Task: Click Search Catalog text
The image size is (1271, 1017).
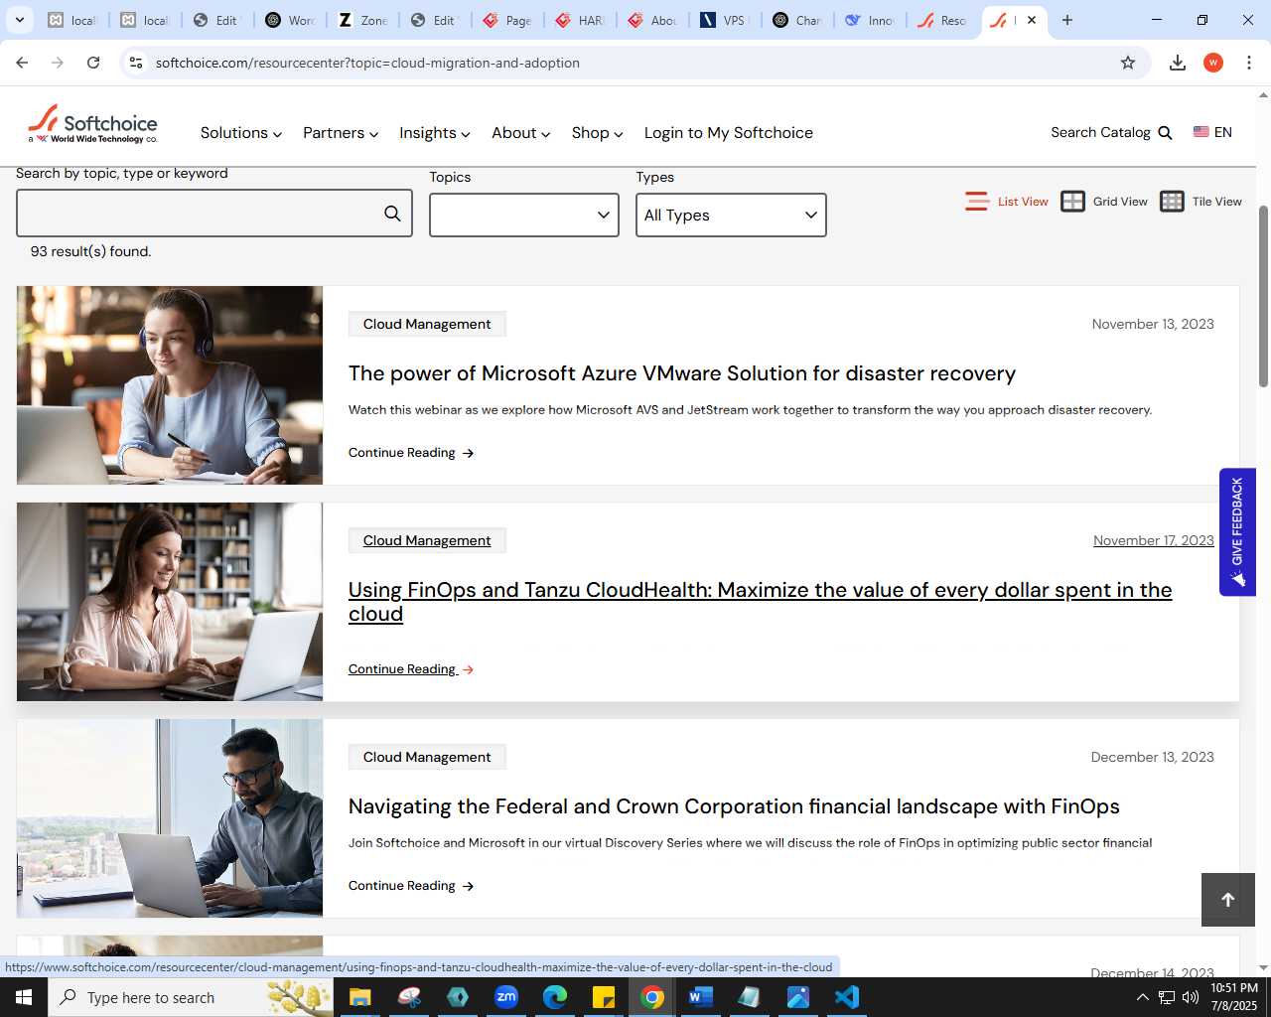Action: click(1100, 133)
